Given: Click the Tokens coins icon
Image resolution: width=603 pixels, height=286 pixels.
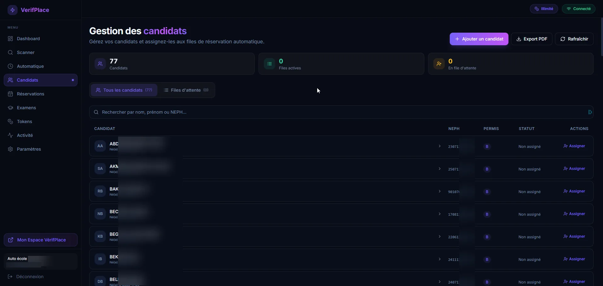Looking at the screenshot, I should [10, 121].
